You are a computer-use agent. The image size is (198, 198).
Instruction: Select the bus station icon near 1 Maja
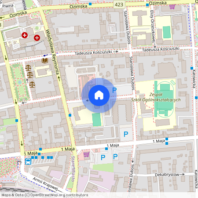click(x=28, y=161)
